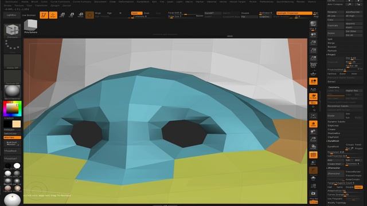Screen dimensions: 367x206
Task: Toggle KeepGroups in ZRemesher
Action: pyautogui.click(x=353, y=179)
